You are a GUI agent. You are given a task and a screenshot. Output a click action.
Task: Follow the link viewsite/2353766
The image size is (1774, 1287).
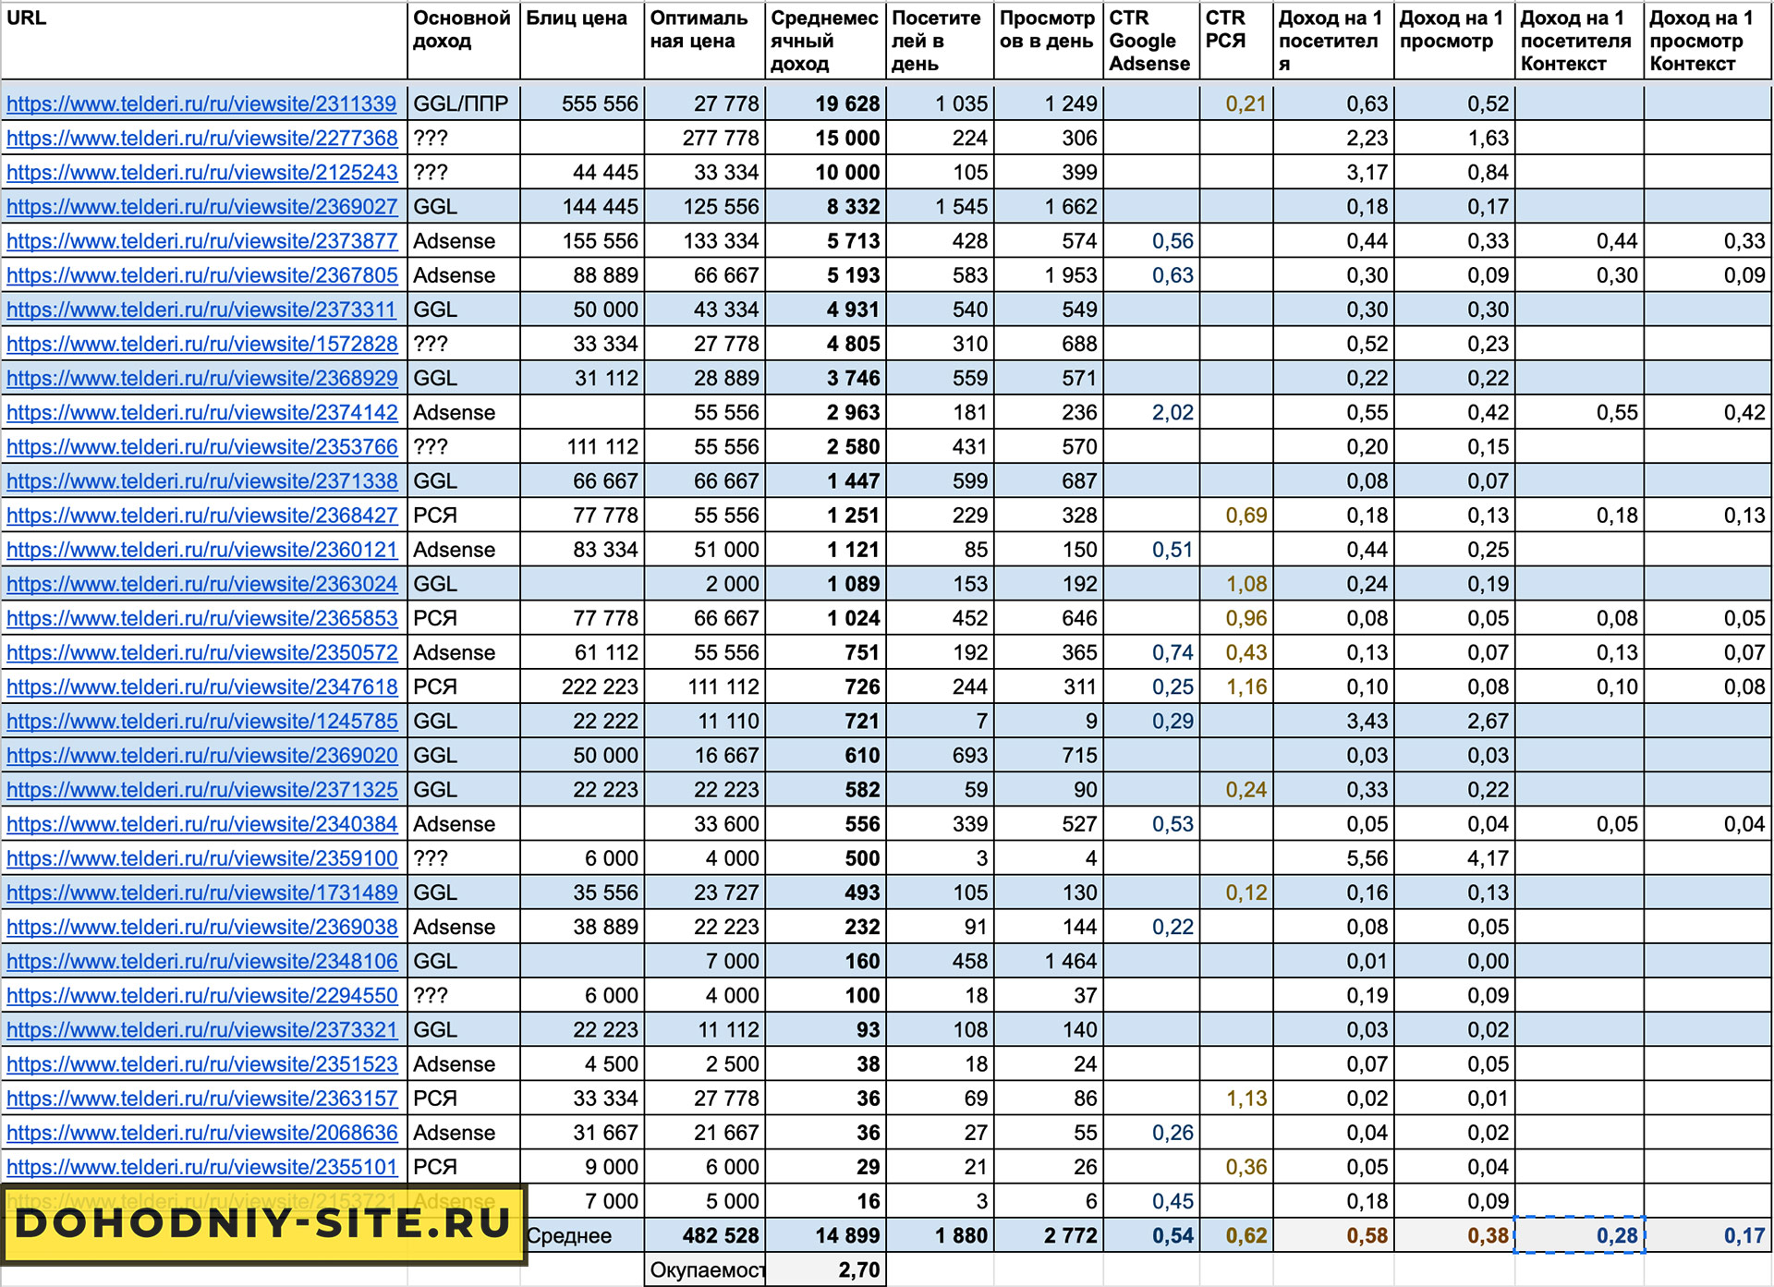pyautogui.click(x=201, y=446)
